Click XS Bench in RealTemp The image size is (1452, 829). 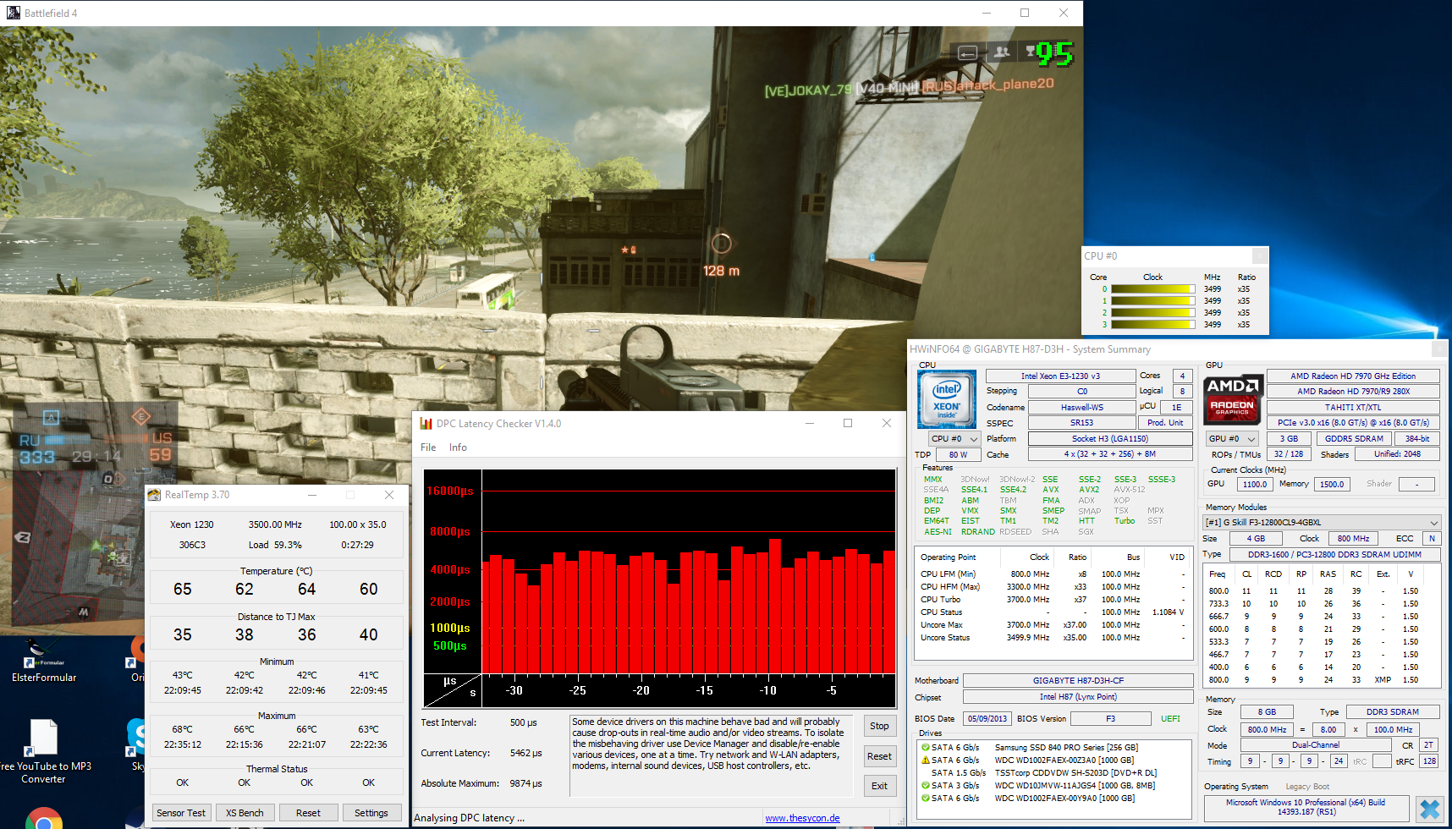point(245,813)
